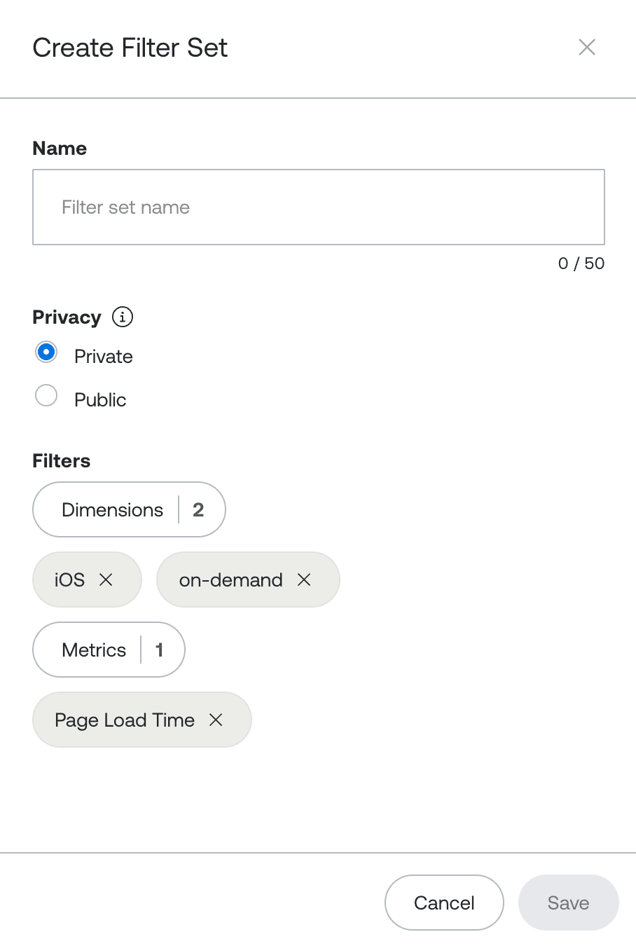Close the Create Filter Set dialog

tap(587, 47)
